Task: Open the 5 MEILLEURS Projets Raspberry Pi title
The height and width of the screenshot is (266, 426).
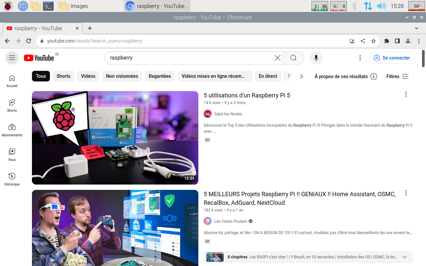Action: coord(300,199)
